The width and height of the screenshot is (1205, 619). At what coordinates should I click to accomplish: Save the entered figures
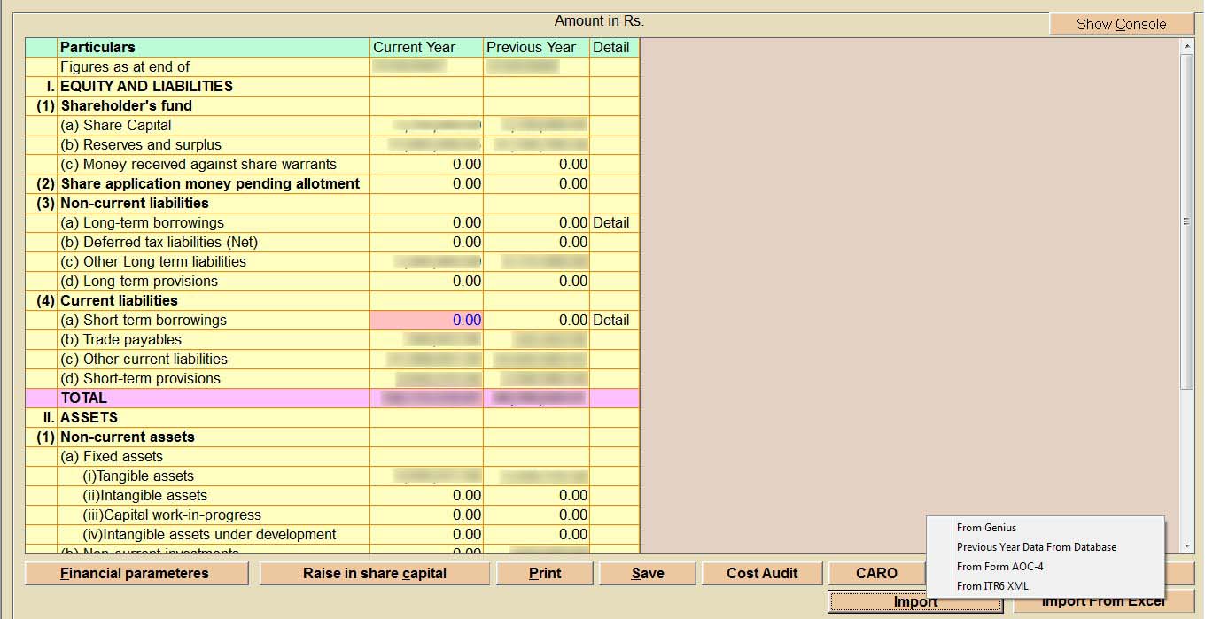click(647, 573)
